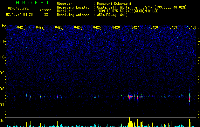Click the 0.9 frequency axis label
Viewport: 200px width, 127px height.
tap(3, 73)
